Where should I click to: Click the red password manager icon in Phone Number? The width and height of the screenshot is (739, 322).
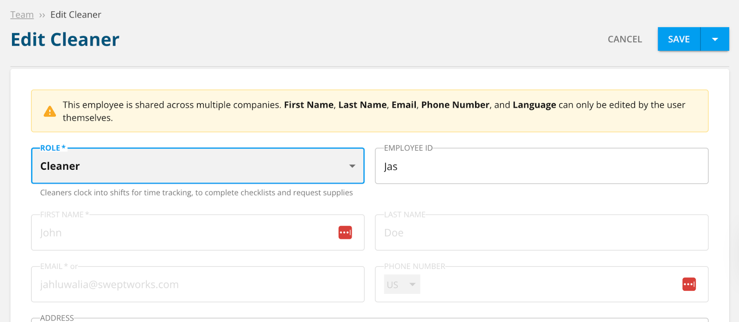coord(689,284)
